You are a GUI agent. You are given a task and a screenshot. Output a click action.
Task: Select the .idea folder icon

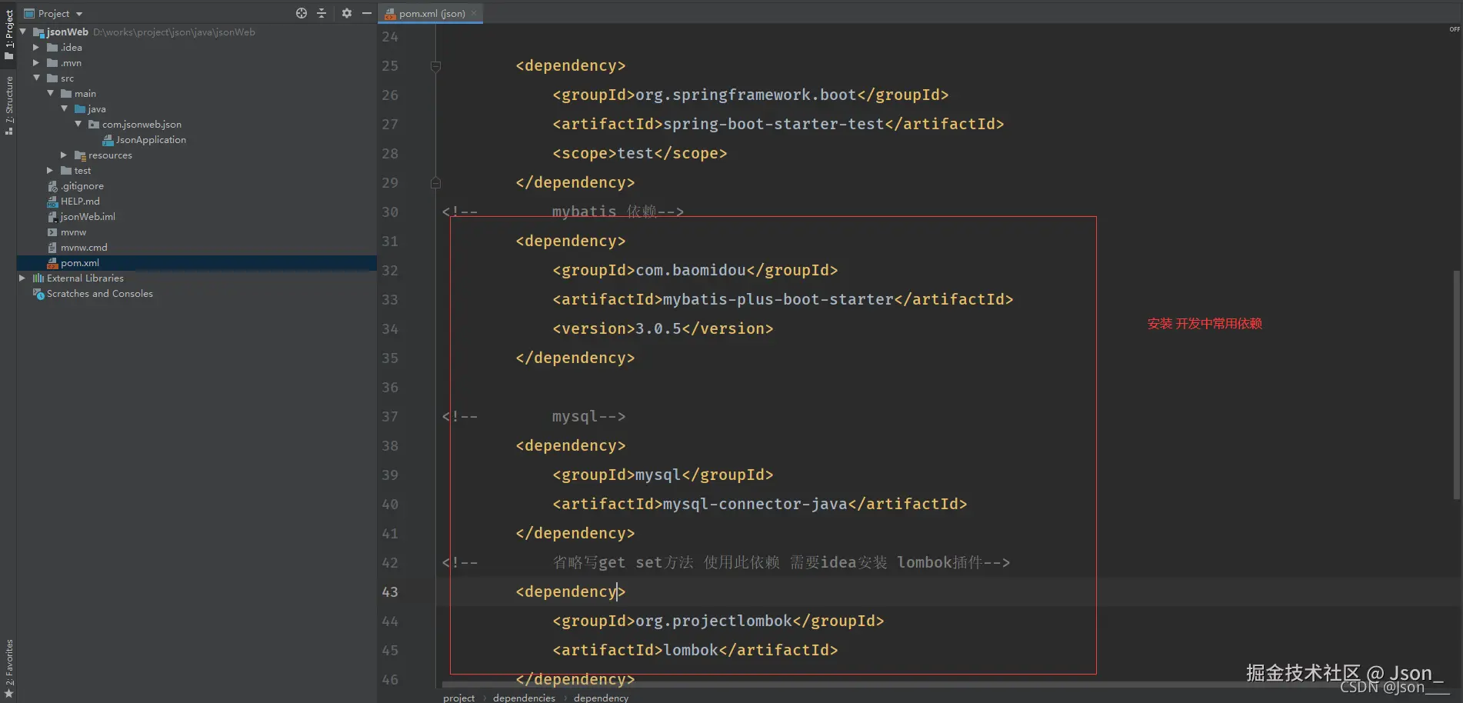tap(52, 48)
